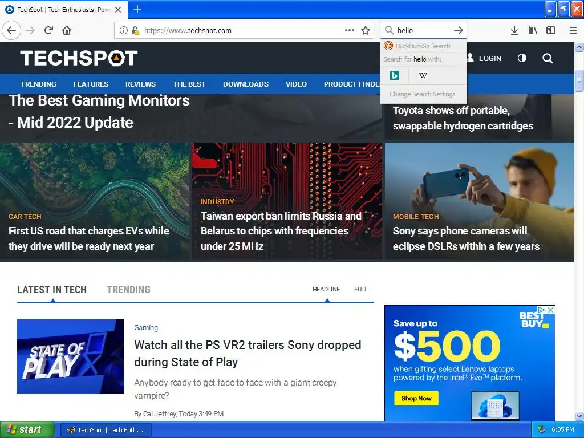Click the State of Play thumbnail
The image size is (584, 438).
tap(70, 356)
